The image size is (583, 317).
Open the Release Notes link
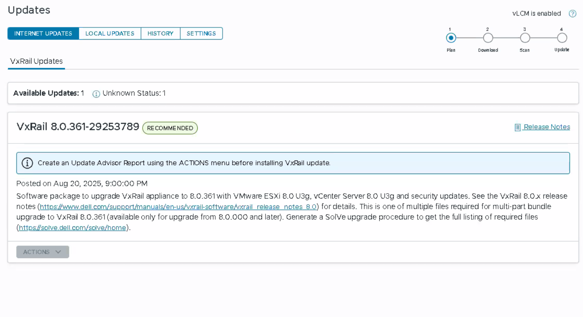pyautogui.click(x=547, y=127)
